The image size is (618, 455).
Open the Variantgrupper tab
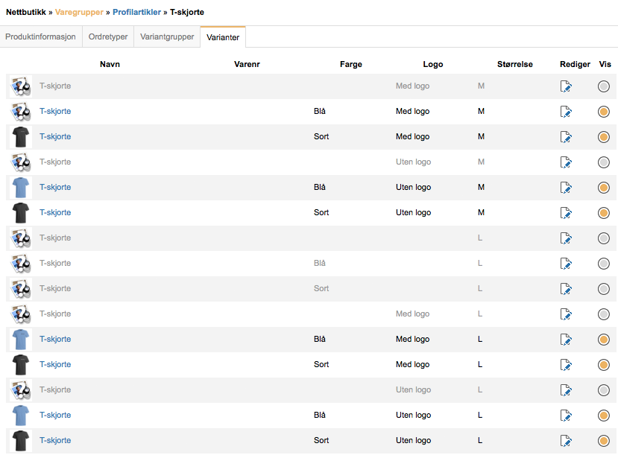pyautogui.click(x=167, y=36)
